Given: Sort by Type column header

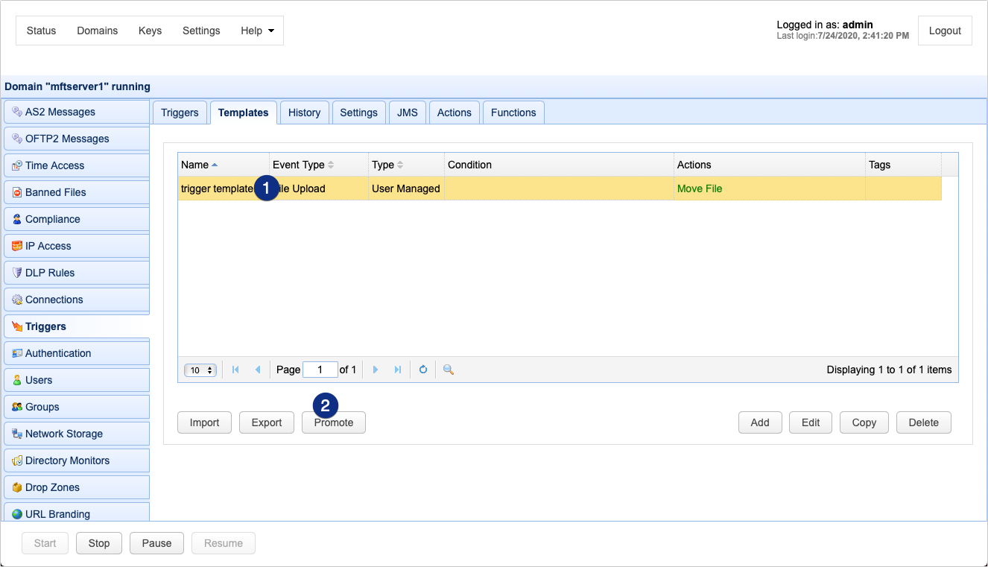Looking at the screenshot, I should [407, 165].
